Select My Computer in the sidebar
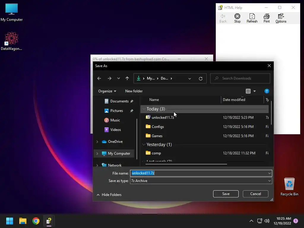This screenshot has height=228, width=304. tap(119, 153)
